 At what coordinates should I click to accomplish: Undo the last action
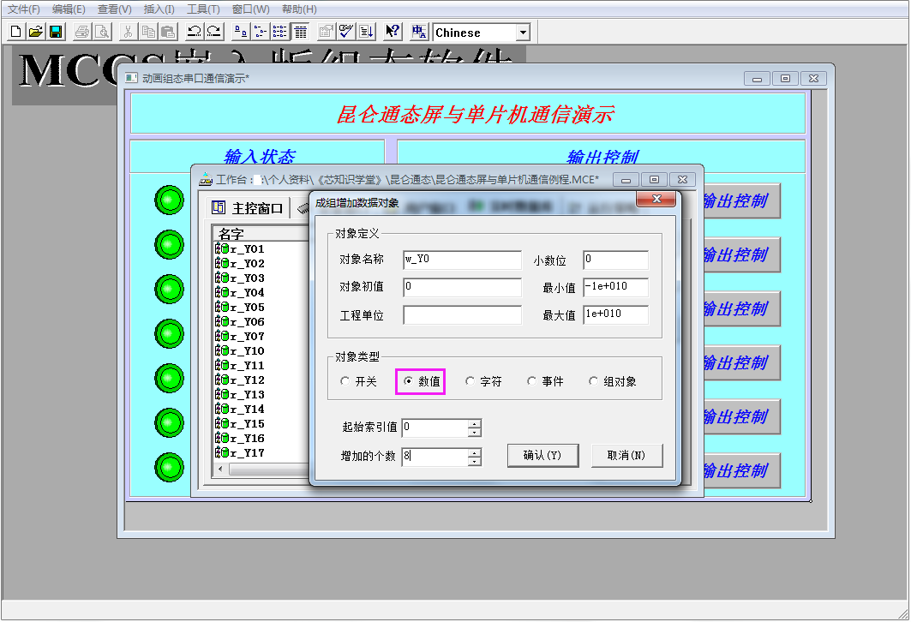[196, 31]
